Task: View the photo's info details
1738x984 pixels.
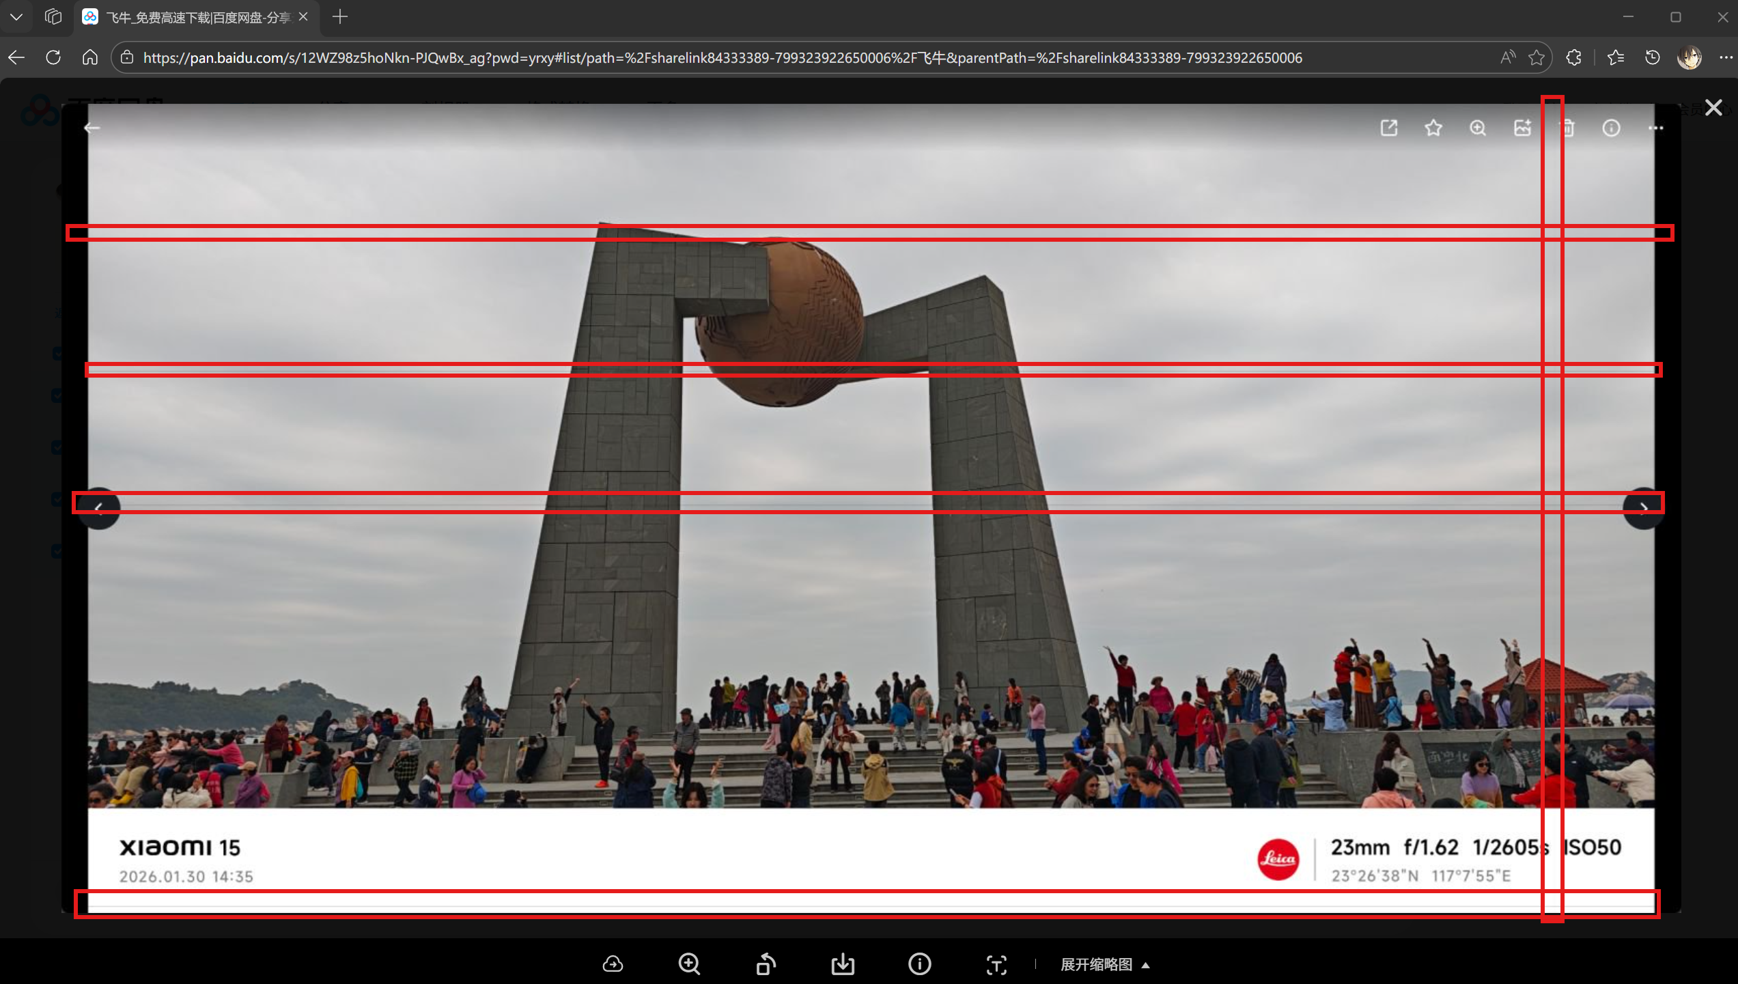Action: tap(1611, 128)
